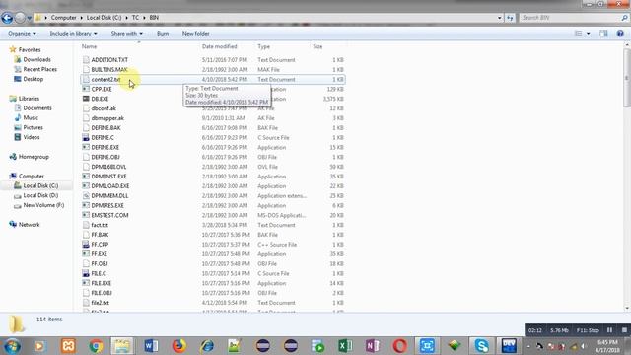Open the change view icon

coord(579,34)
